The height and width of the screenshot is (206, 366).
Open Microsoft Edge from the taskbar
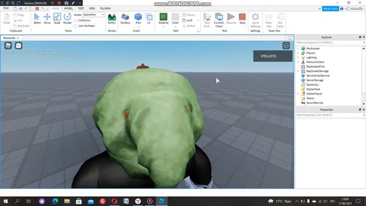[x=55, y=201]
